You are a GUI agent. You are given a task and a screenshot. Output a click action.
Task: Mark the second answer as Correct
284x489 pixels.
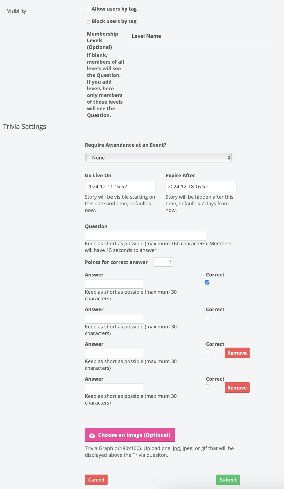pos(207,317)
